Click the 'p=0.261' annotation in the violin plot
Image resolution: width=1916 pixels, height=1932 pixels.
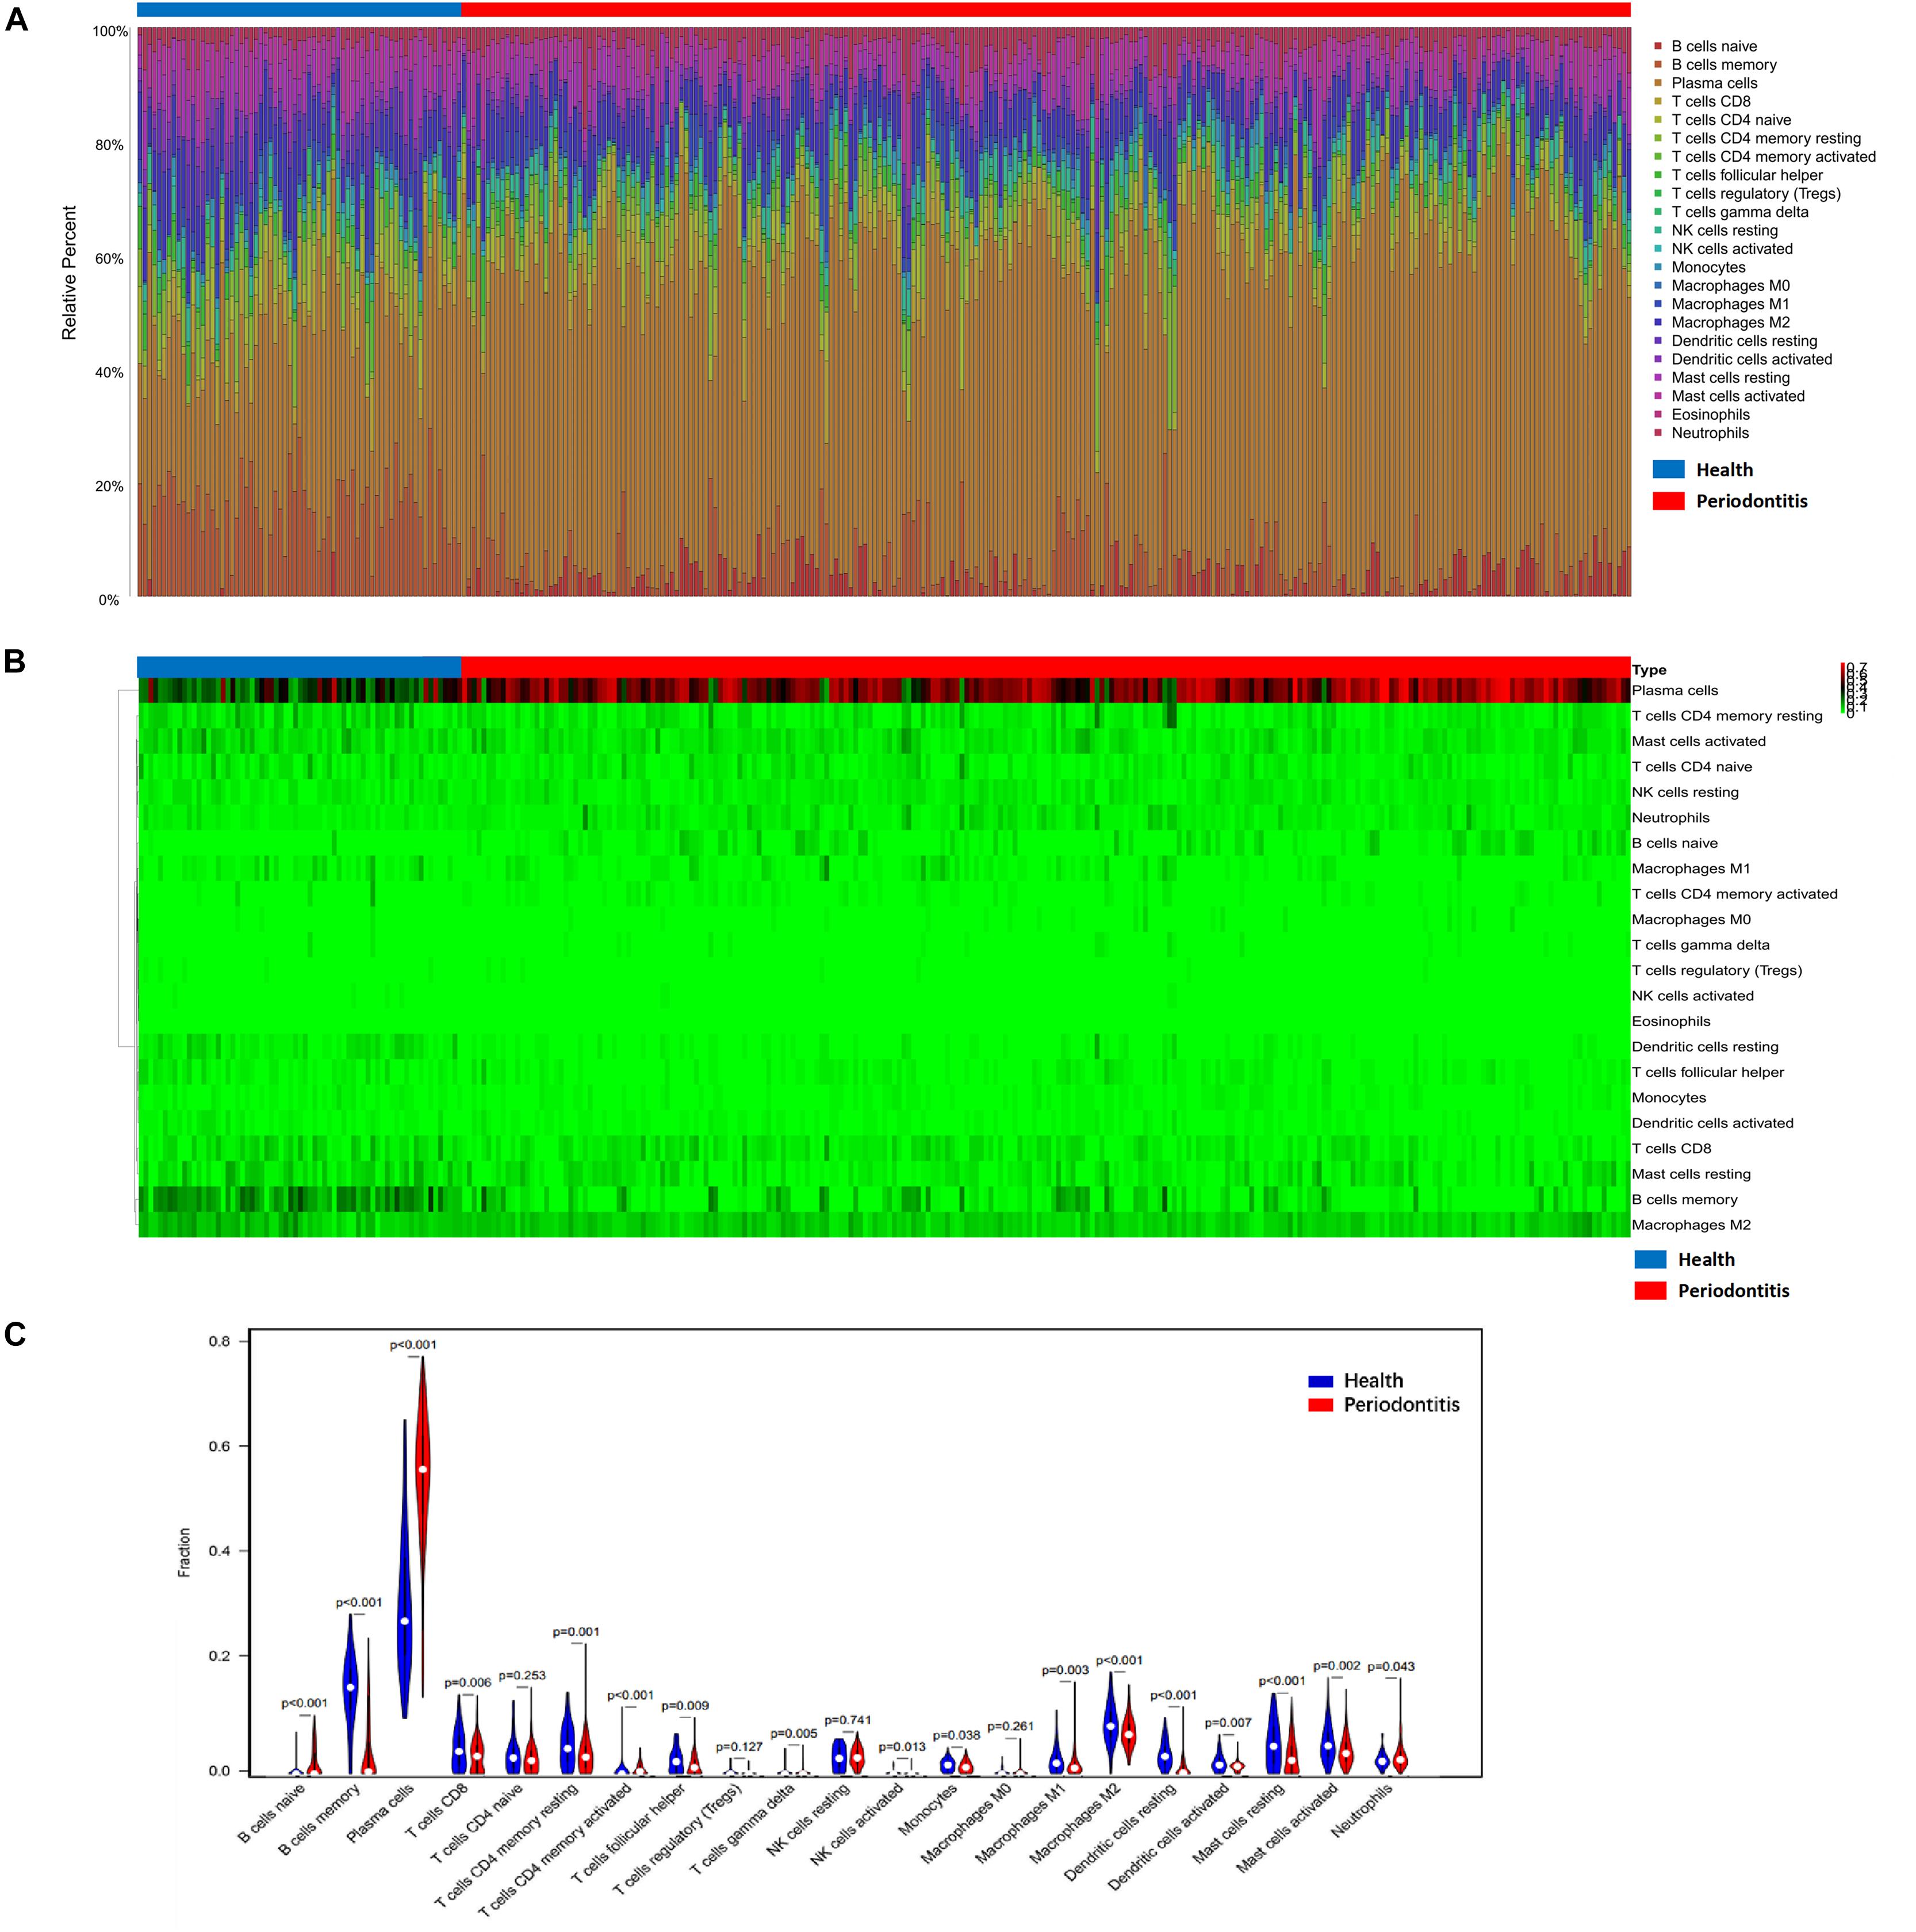tap(1010, 1726)
